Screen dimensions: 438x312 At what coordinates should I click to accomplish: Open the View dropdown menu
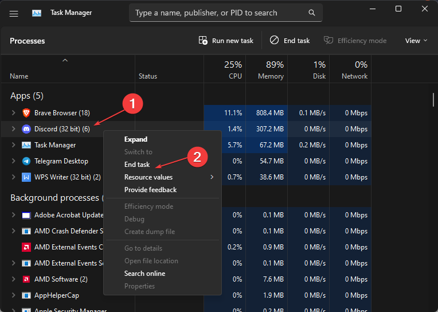click(416, 41)
